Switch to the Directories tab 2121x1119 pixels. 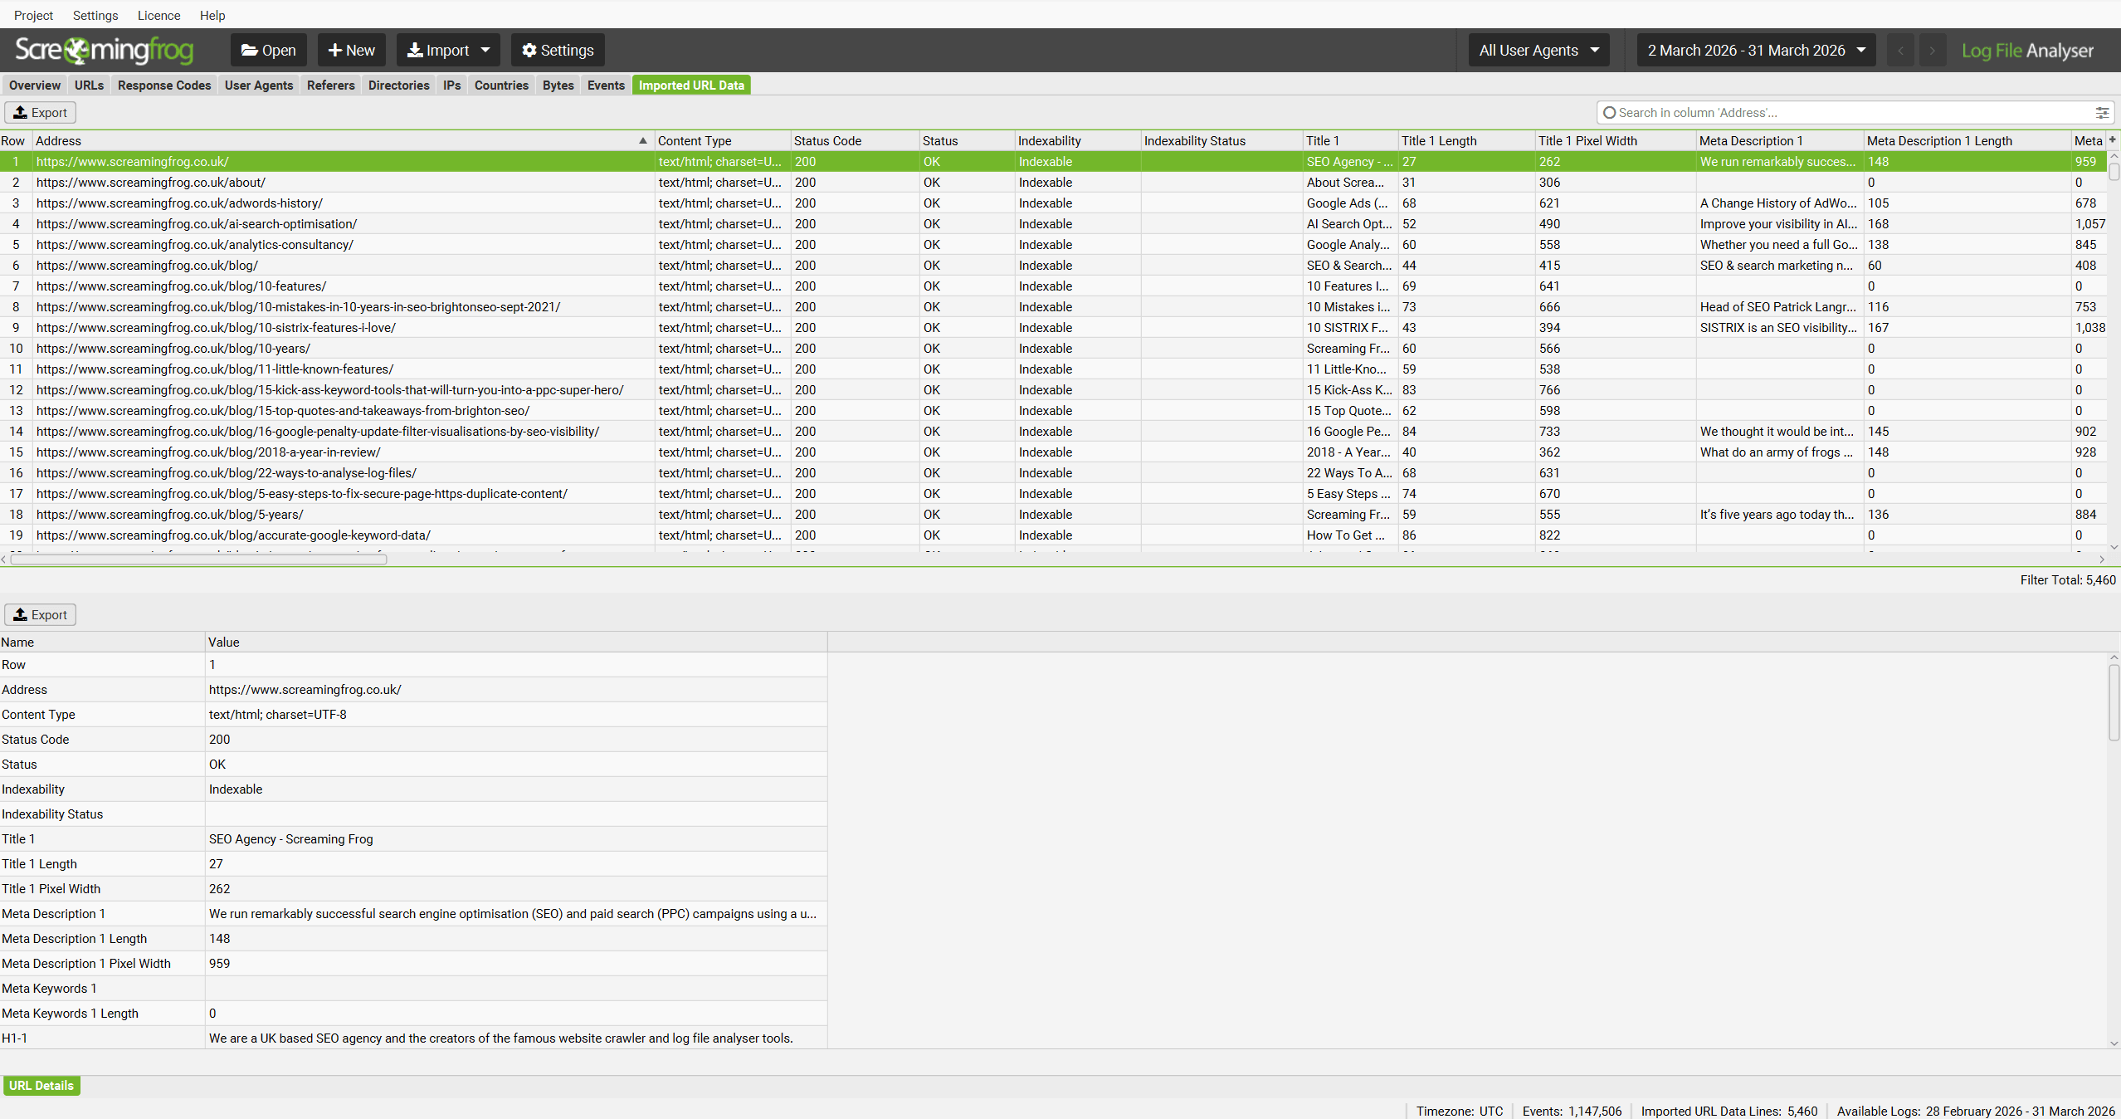398,85
